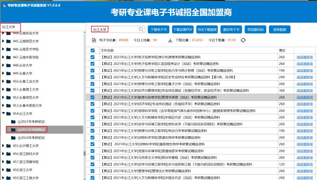Select 452.长春师范大学 in tree
Screen dimensions: 317x180
(x=26, y=97)
